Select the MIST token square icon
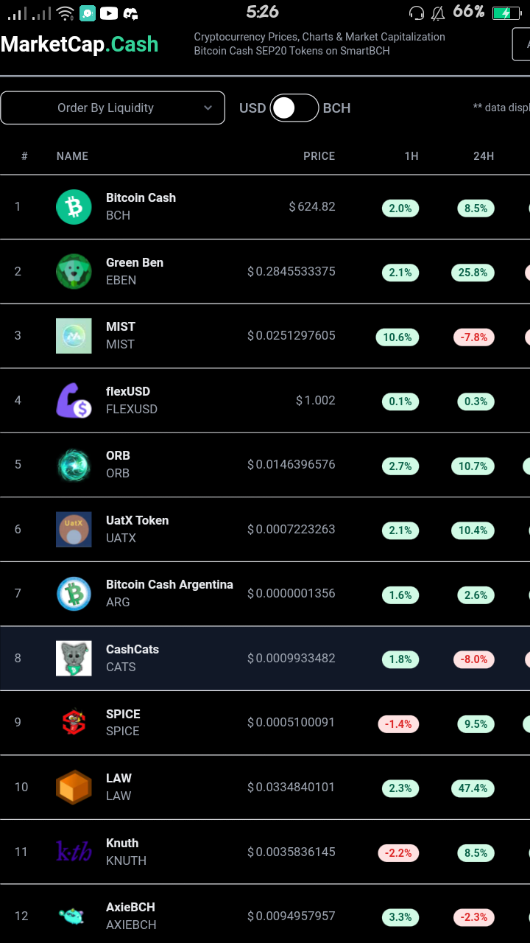The height and width of the screenshot is (943, 530). (x=74, y=336)
